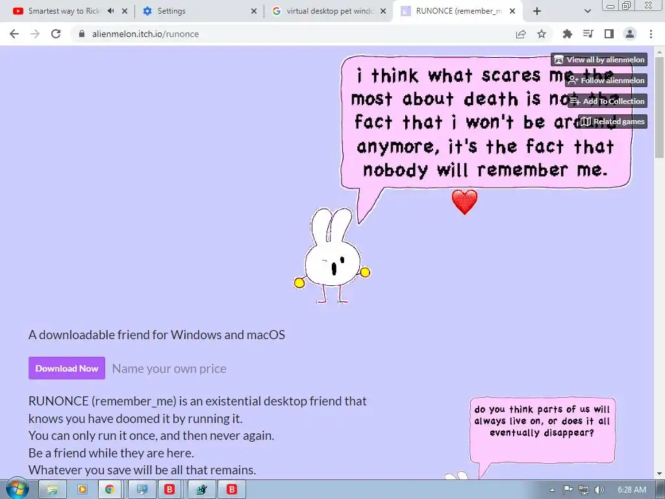The width and height of the screenshot is (665, 499).
Task: Click the scrollbar down arrow
Action: coord(659,474)
